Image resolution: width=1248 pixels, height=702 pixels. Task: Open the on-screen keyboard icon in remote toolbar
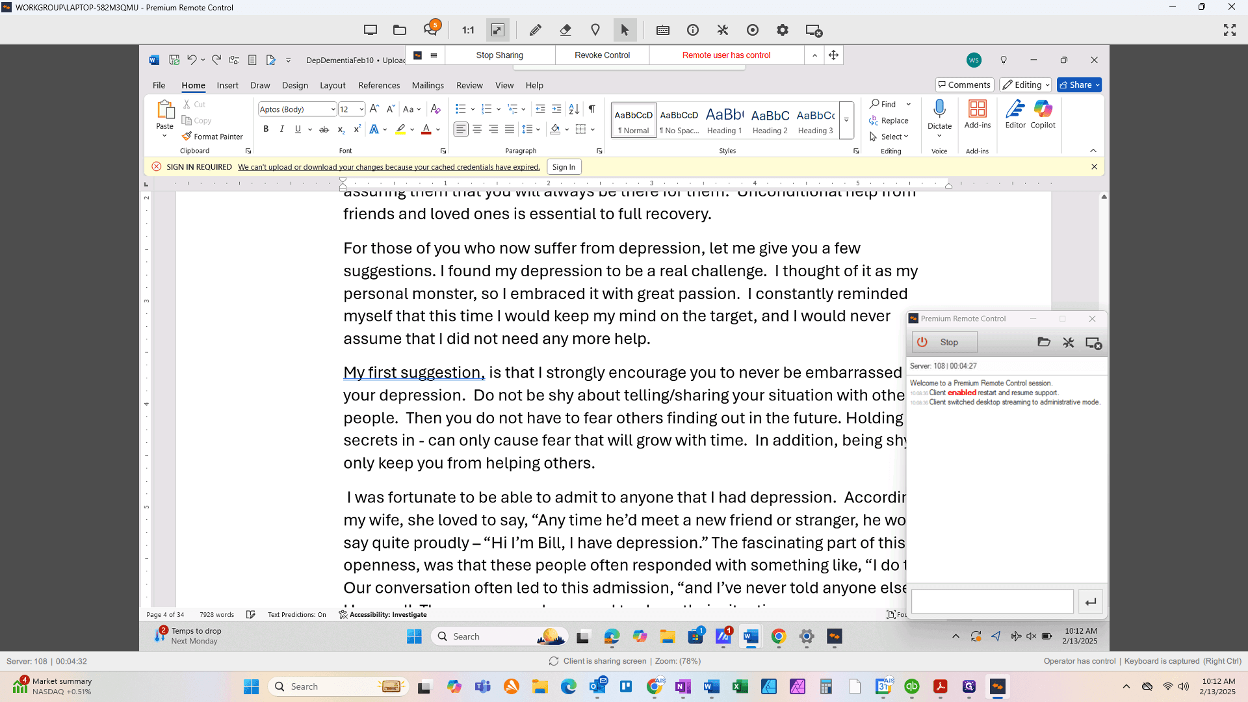(x=663, y=30)
